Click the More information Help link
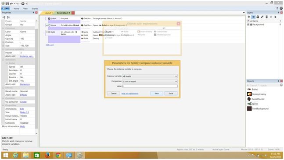284x160 pixels. click(22, 126)
